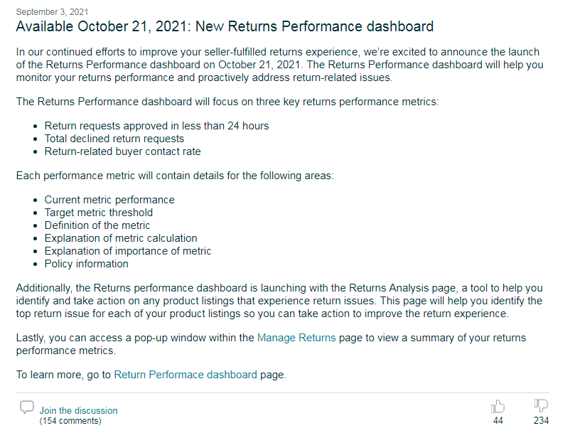The width and height of the screenshot is (575, 438).
Task: Select the bullet about approvals under 24 hours
Action: pyautogui.click(x=156, y=126)
